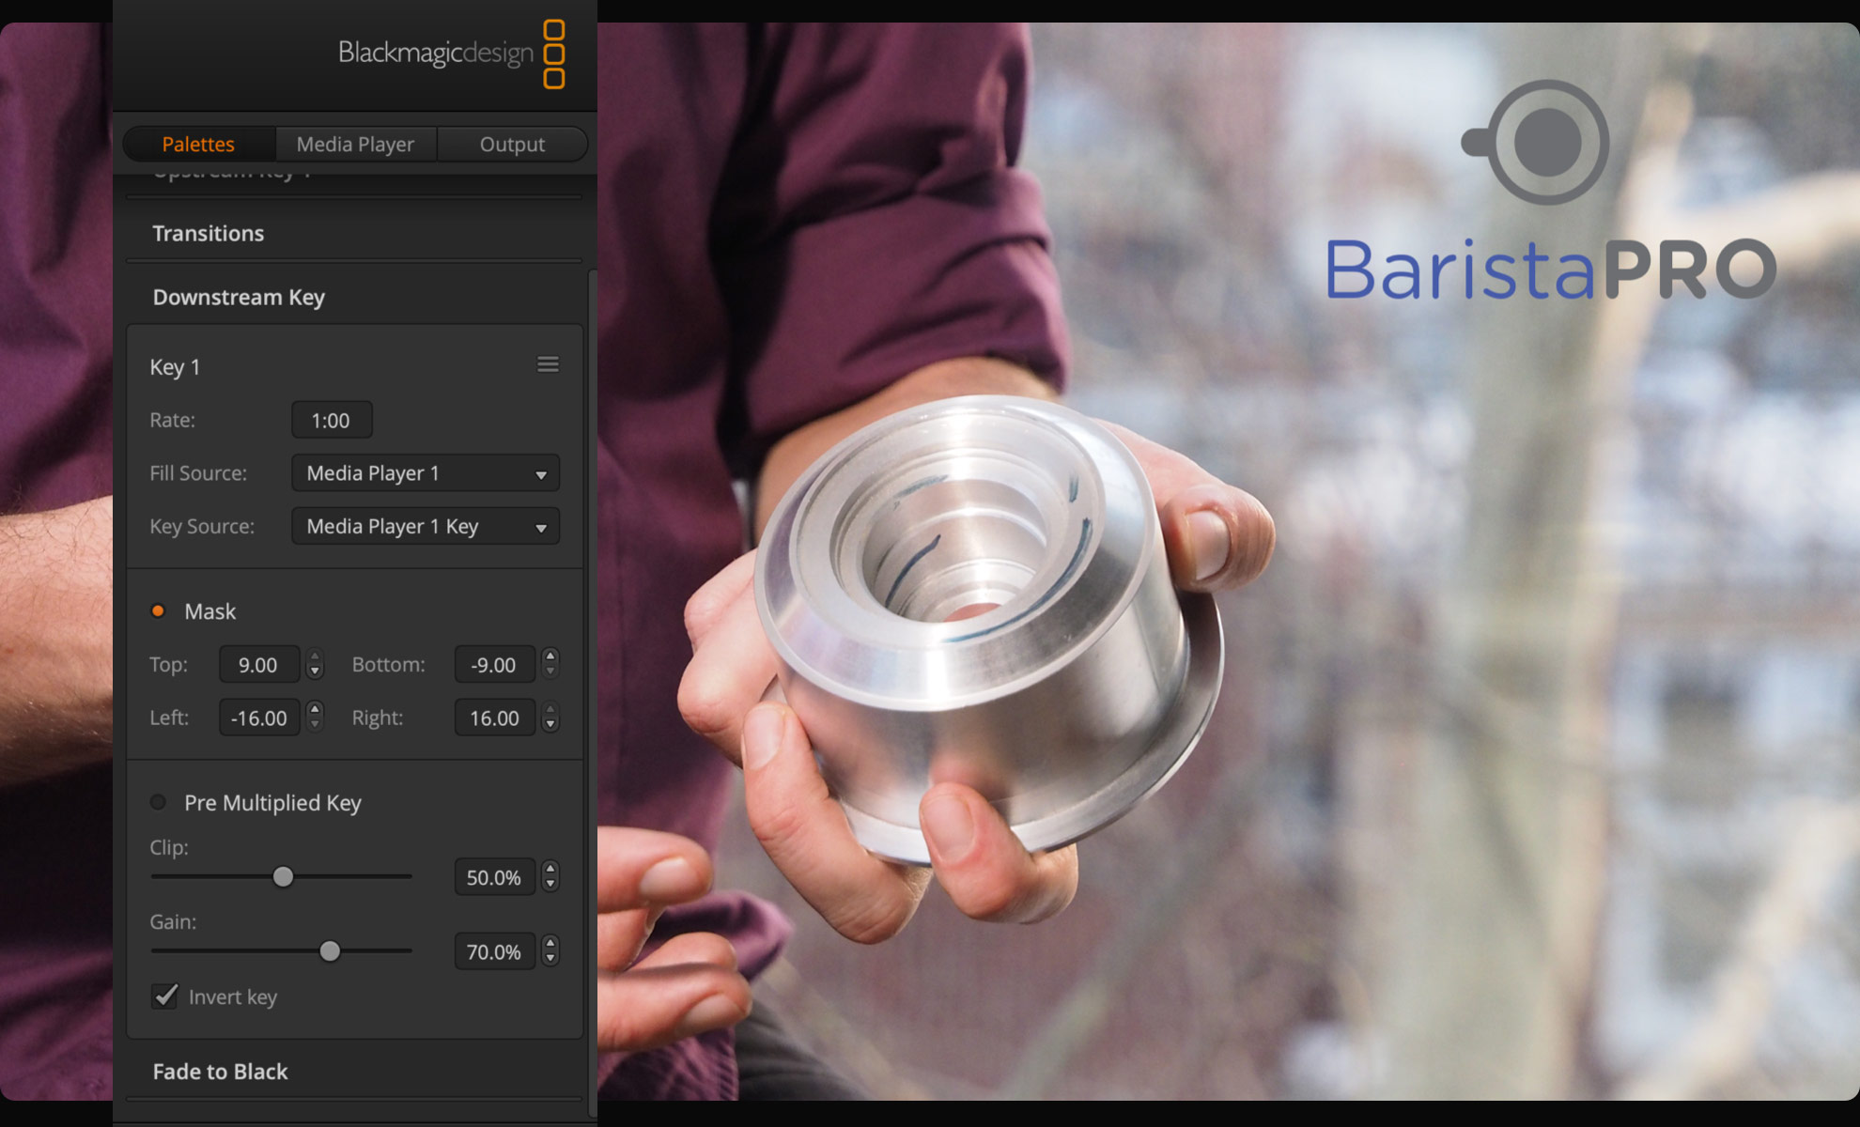This screenshot has width=1860, height=1127.
Task: Disable the Mask option
Action: (x=158, y=610)
